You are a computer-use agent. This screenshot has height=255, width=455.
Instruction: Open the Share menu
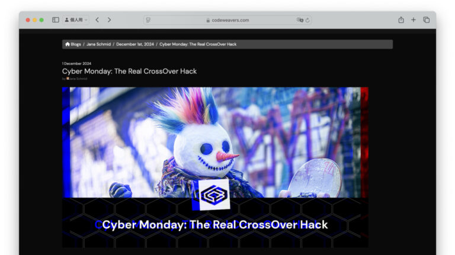tap(401, 20)
